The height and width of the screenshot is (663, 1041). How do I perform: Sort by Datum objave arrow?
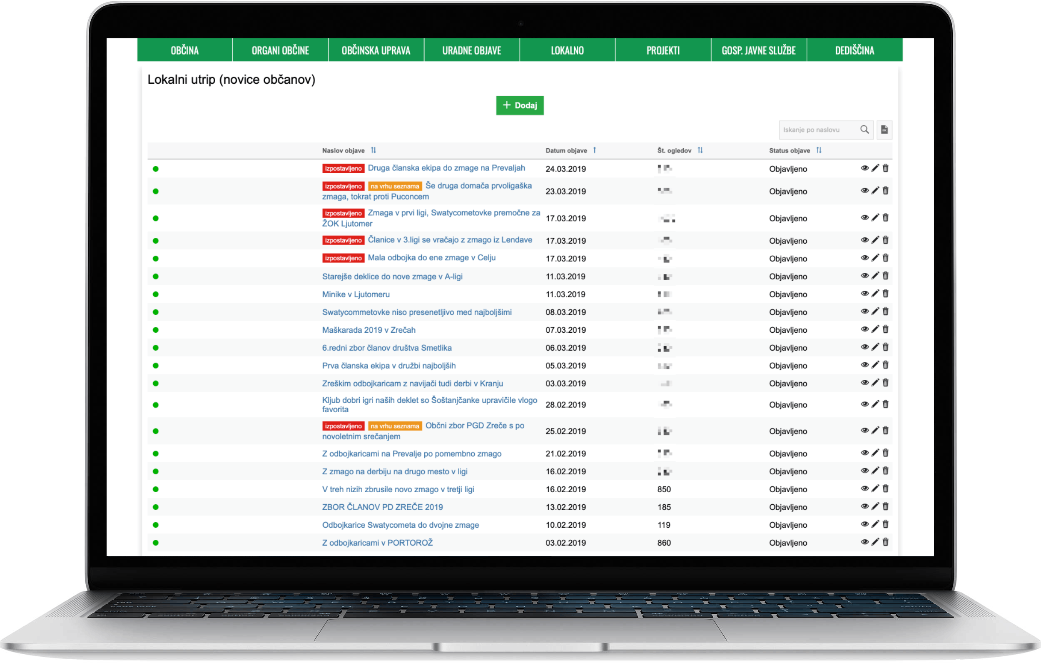(595, 150)
